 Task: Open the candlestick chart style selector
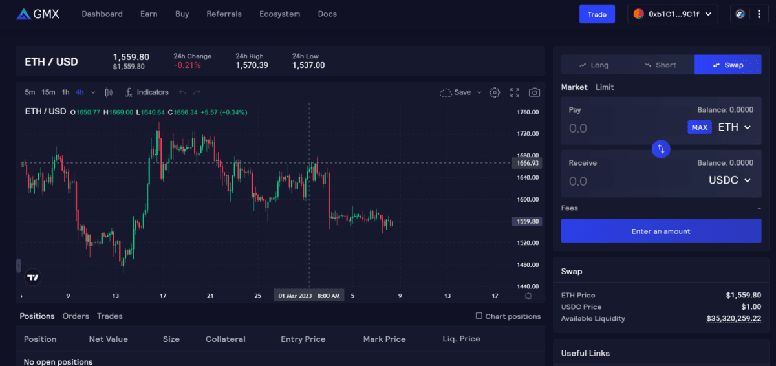(109, 92)
